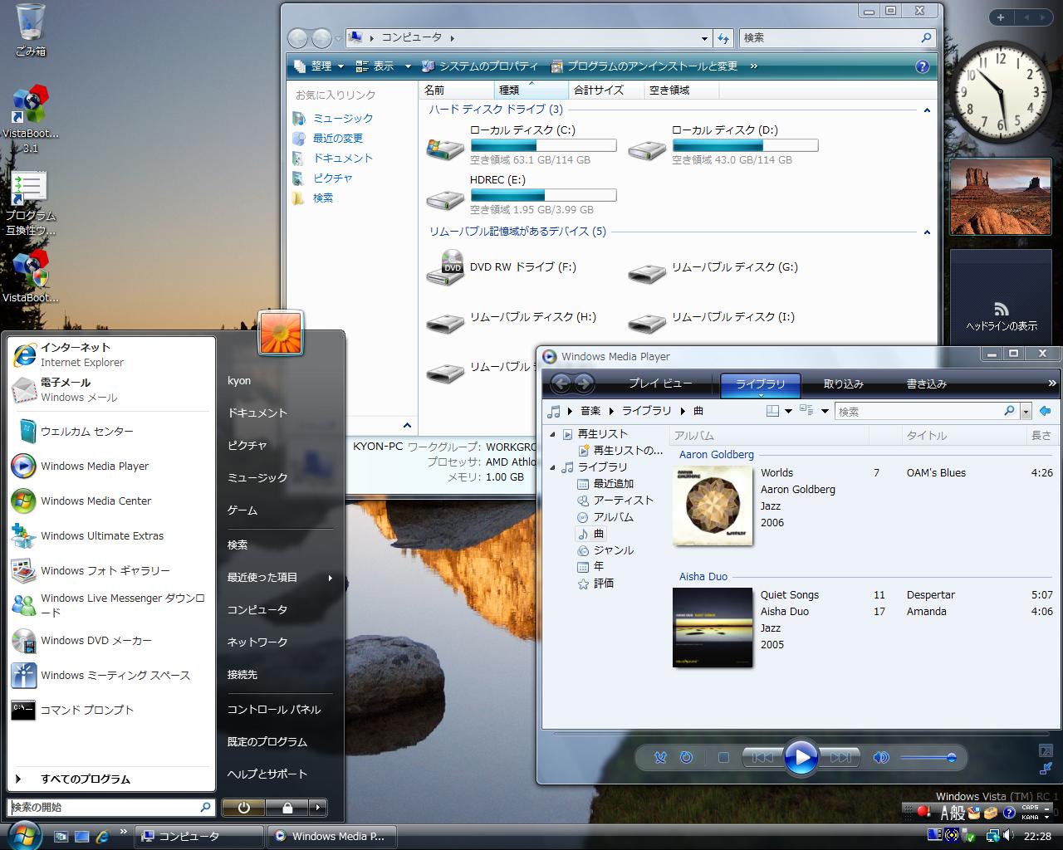Open Windows フォト ギャラリー
The height and width of the screenshot is (850, 1063).
[111, 570]
